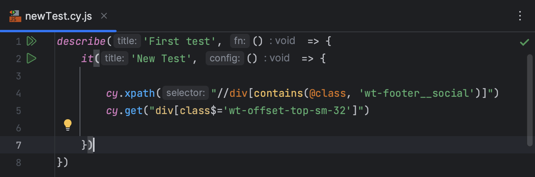Click the 'fn:' parameter hint
Image resolution: width=535 pixels, height=177 pixels.
(240, 41)
